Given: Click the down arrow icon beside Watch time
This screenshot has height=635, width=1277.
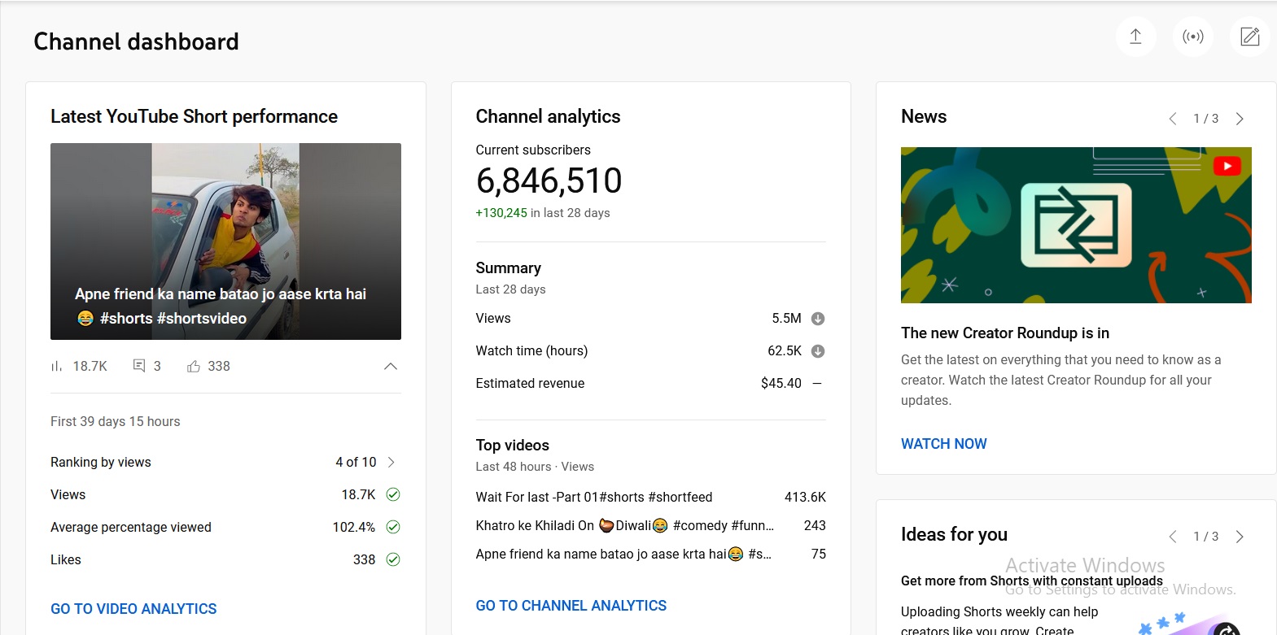Looking at the screenshot, I should tap(818, 351).
